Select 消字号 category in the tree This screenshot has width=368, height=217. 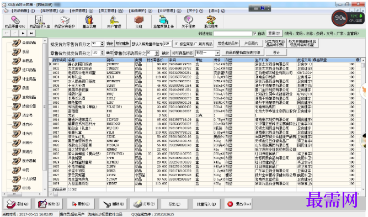pos(27,115)
